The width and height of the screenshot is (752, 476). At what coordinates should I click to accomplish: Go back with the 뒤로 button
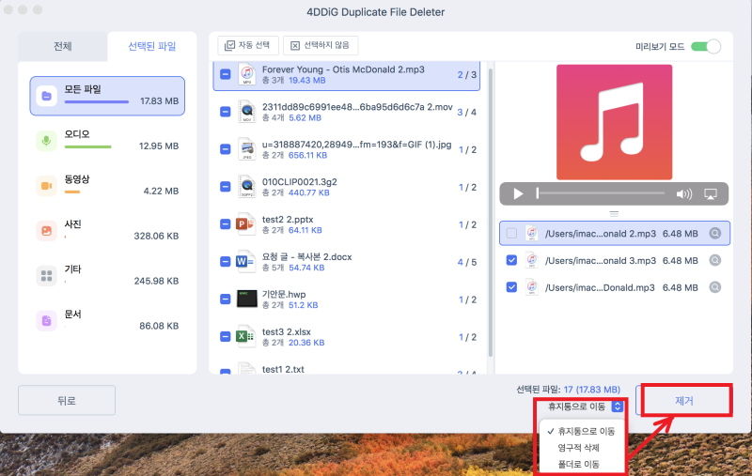[67, 400]
